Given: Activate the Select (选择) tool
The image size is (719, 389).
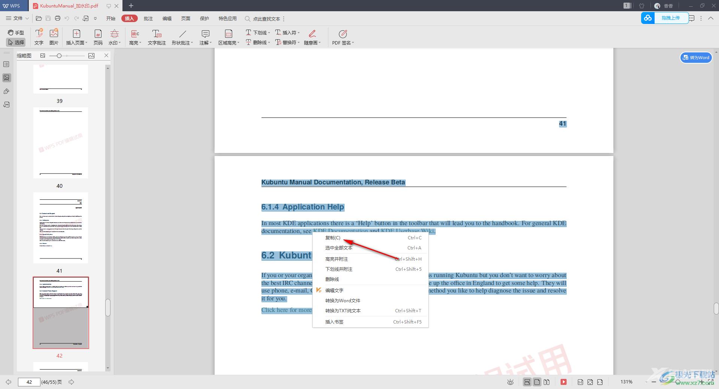Looking at the screenshot, I should tap(16, 42).
